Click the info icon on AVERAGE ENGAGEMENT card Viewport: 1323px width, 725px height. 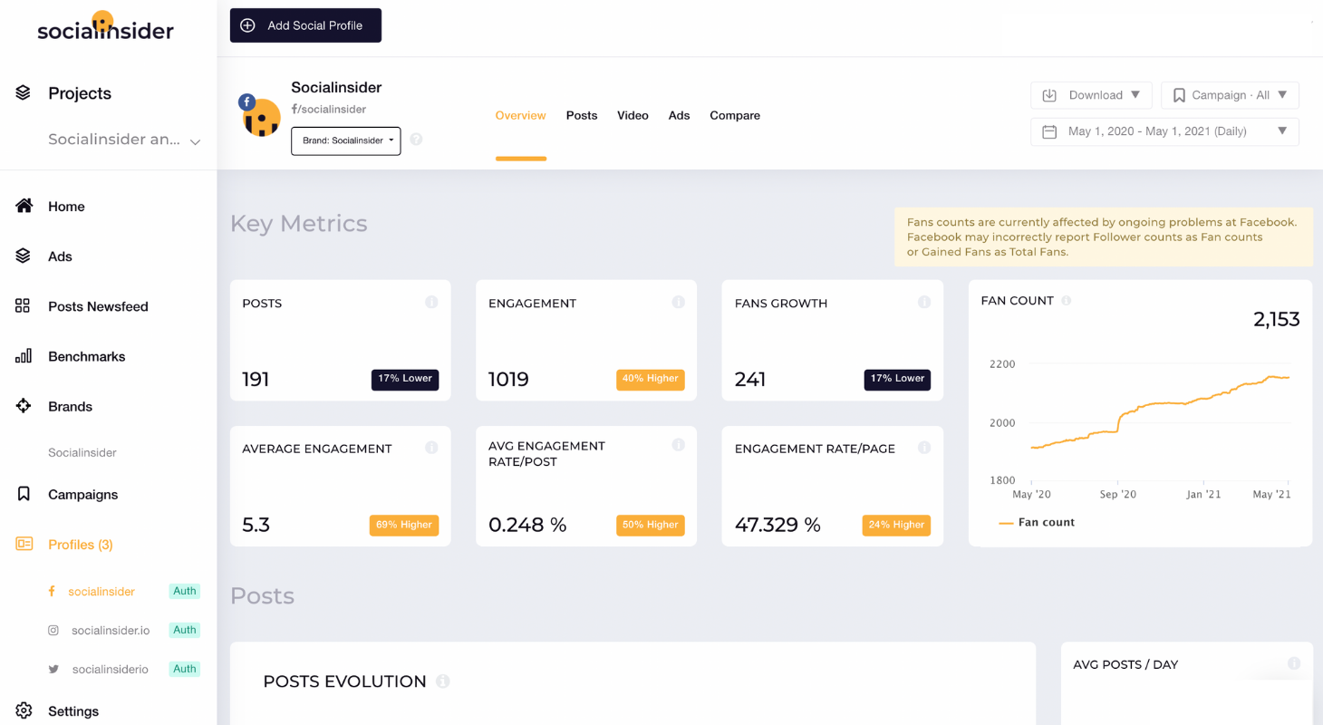click(431, 448)
